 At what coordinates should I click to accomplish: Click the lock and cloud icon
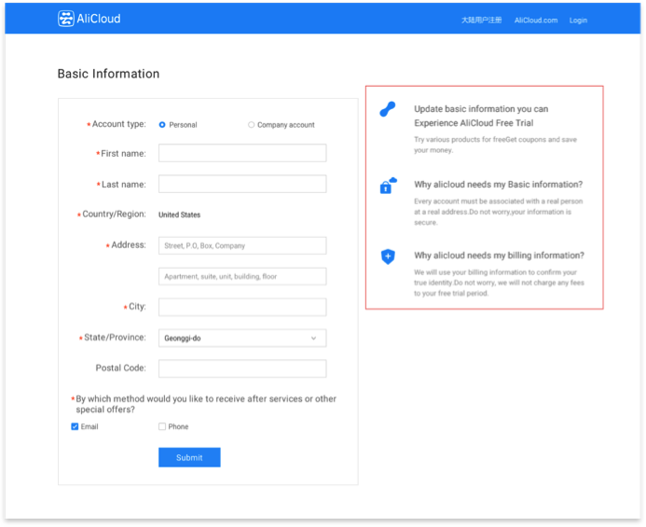point(388,186)
